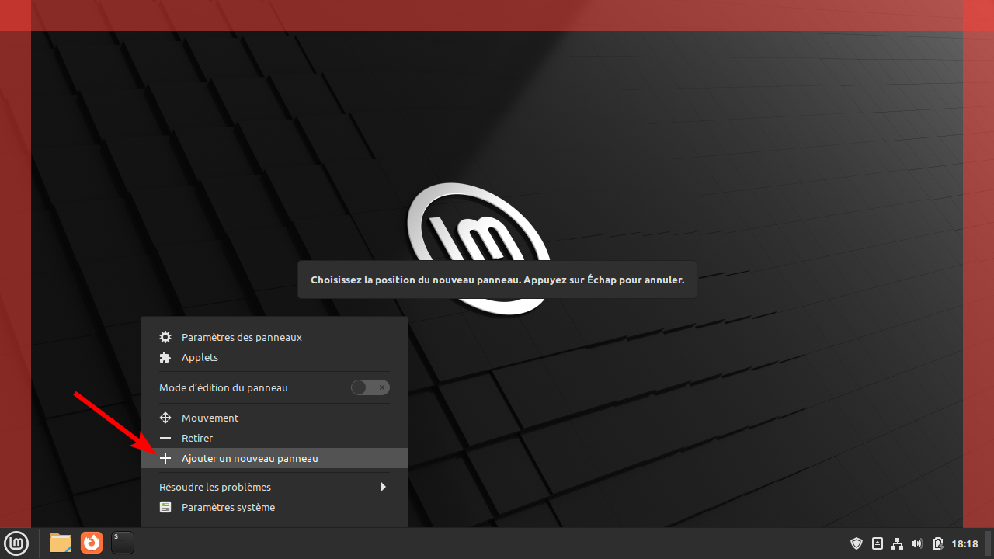Image resolution: width=994 pixels, height=559 pixels.
Task: Choose Applets in the context menu
Action: point(274,357)
